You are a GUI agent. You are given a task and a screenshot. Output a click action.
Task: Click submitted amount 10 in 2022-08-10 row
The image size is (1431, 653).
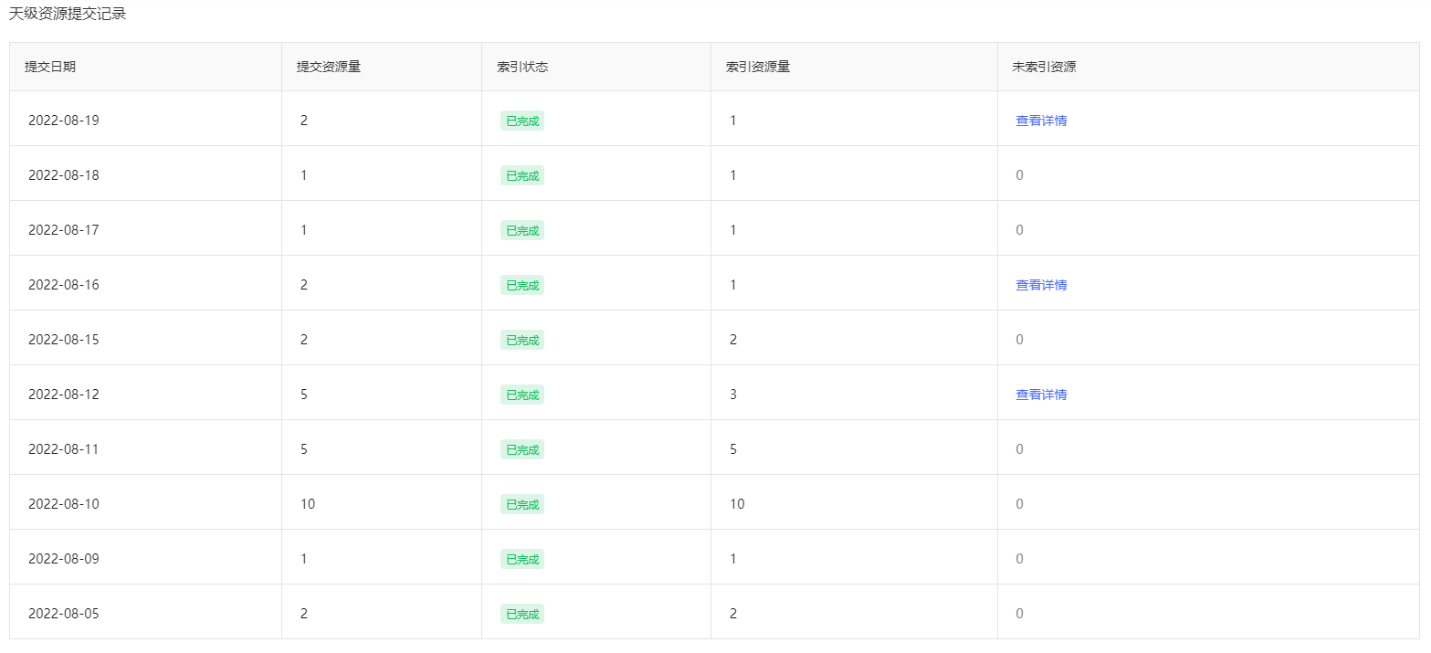308,504
